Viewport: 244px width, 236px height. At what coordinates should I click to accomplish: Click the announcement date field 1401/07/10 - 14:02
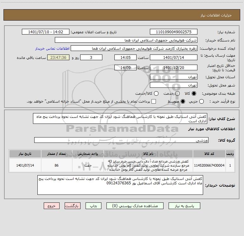coord(46,32)
